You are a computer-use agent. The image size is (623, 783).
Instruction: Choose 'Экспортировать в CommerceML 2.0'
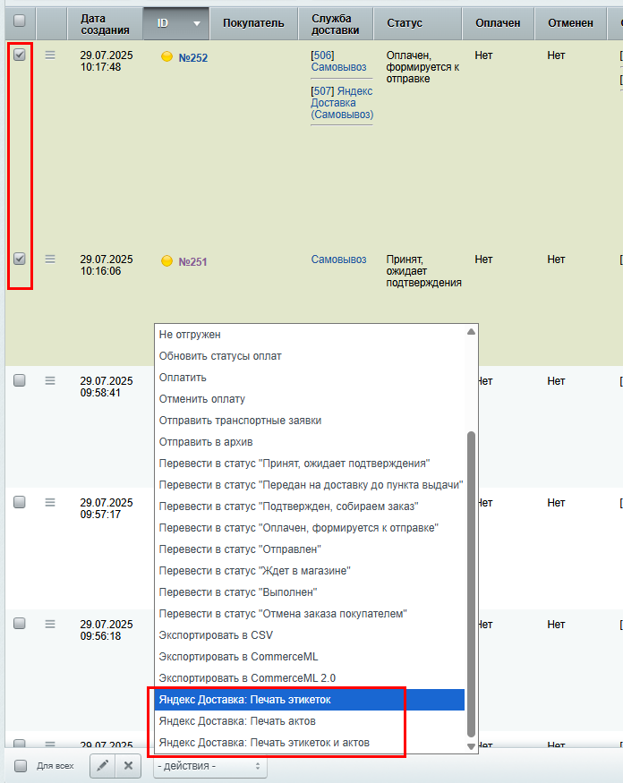pos(309,678)
